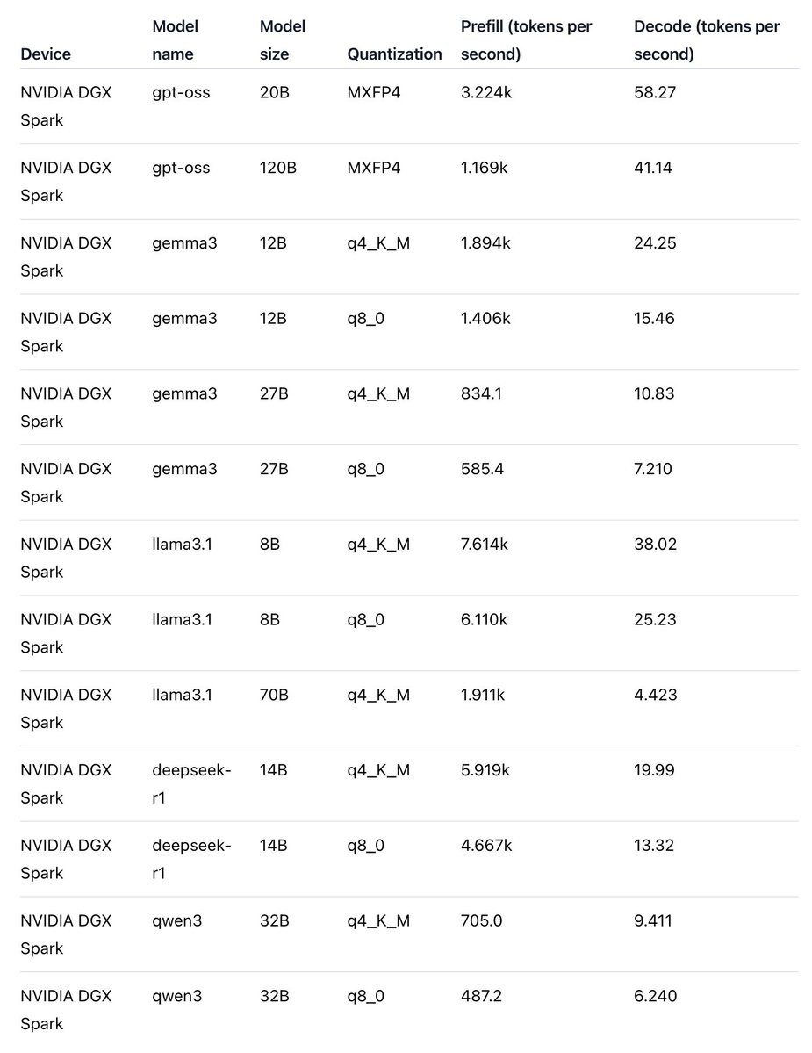812x1053 pixels.
Task: Click the 834.1 prefill value
Action: click(x=481, y=393)
